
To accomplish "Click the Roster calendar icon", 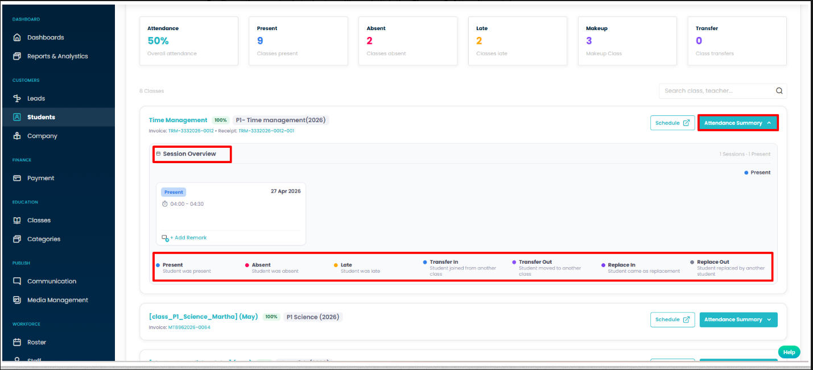I will point(17,342).
